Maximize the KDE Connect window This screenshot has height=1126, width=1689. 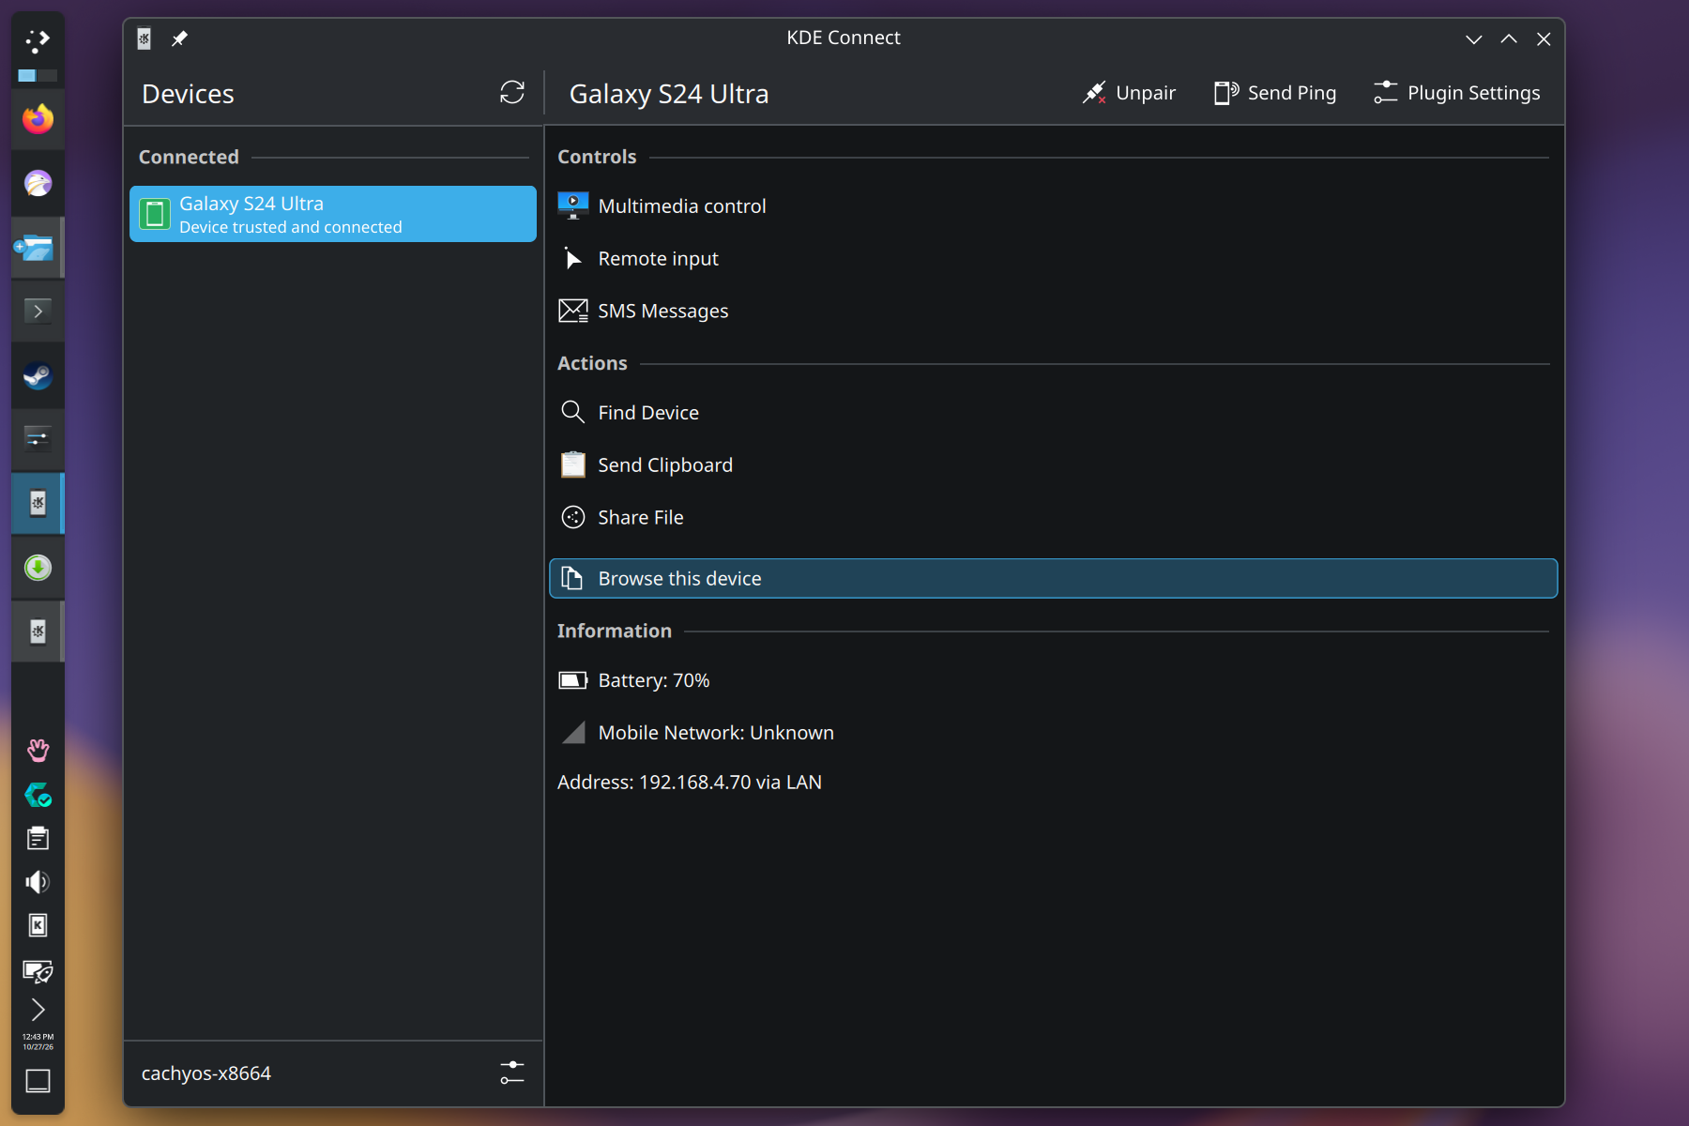coord(1509,38)
